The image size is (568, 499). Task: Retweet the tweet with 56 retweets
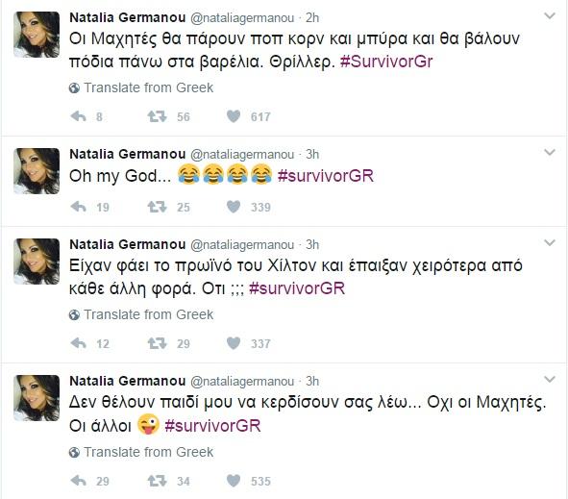point(157,116)
